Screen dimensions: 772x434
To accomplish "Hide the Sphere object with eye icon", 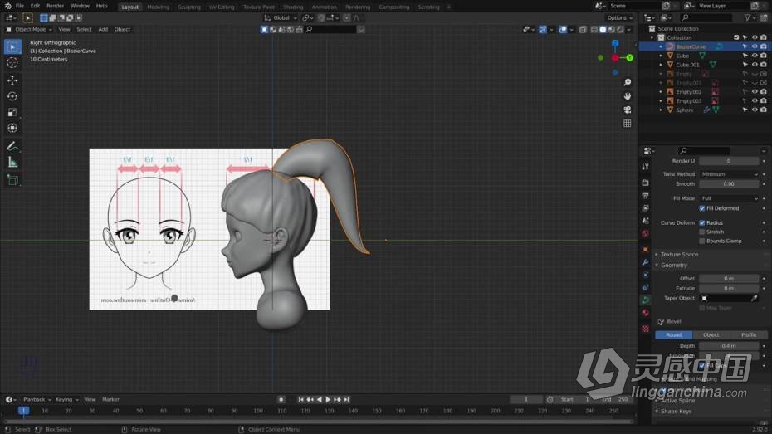I will tap(755, 110).
